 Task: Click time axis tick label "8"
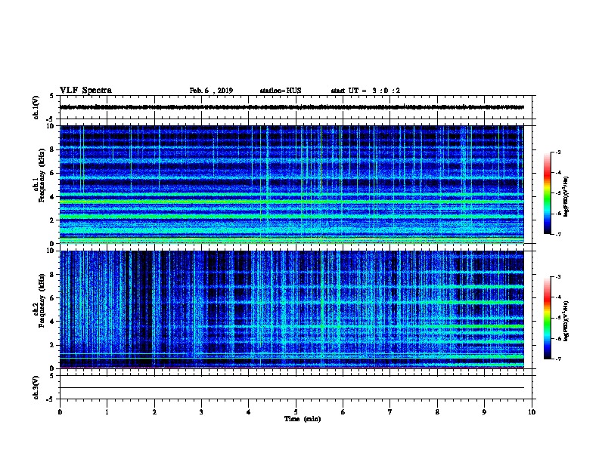point(437,412)
